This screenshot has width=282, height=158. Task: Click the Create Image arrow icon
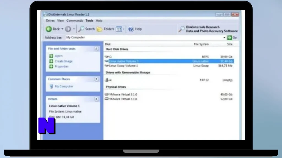51,61
